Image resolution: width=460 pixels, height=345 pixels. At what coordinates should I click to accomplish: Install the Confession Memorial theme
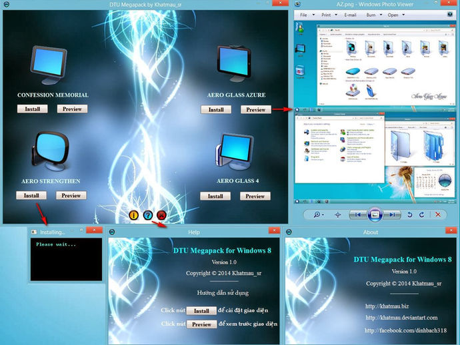32,109
